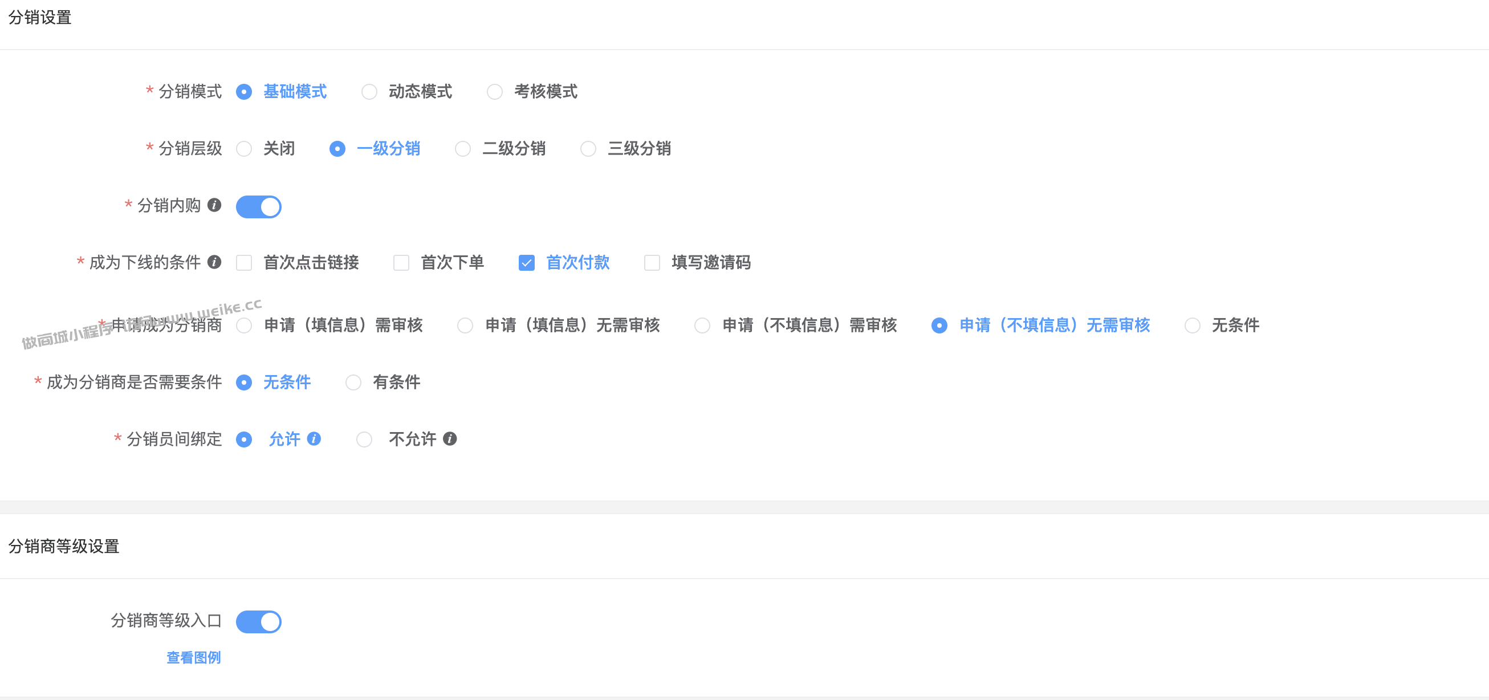Check 首次点击链接 checkbox
This screenshot has height=700, width=1489.
[x=244, y=263]
